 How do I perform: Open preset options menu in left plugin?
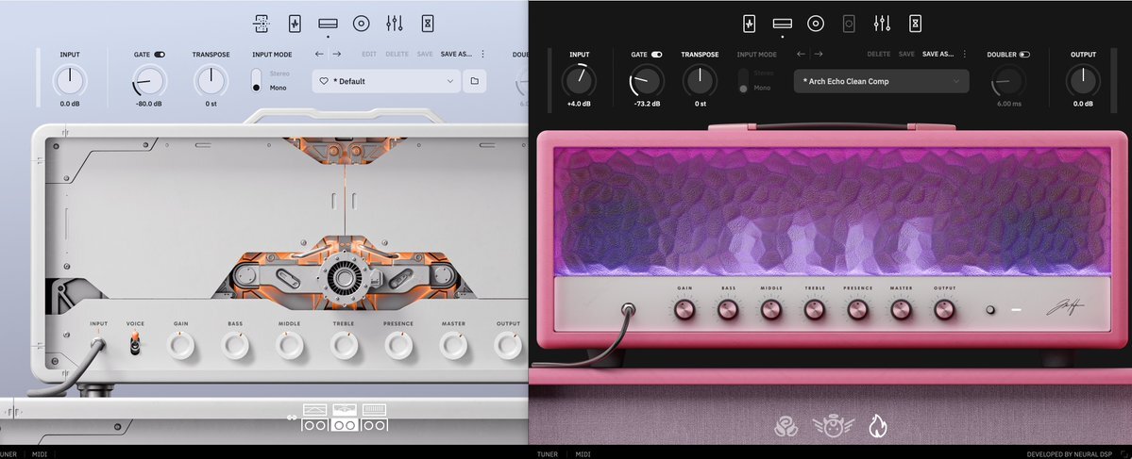pyautogui.click(x=483, y=54)
